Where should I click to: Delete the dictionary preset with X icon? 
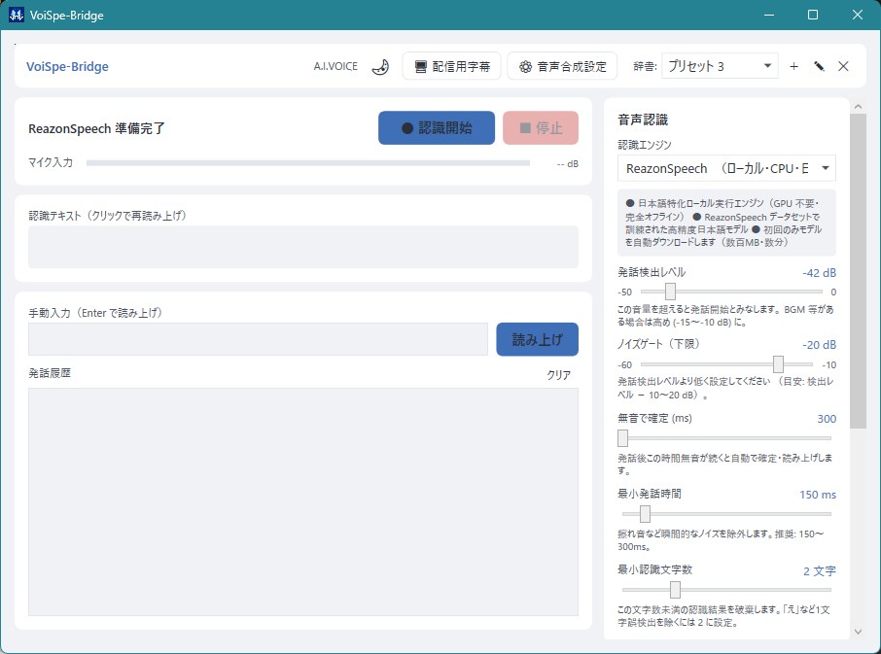[x=843, y=67]
